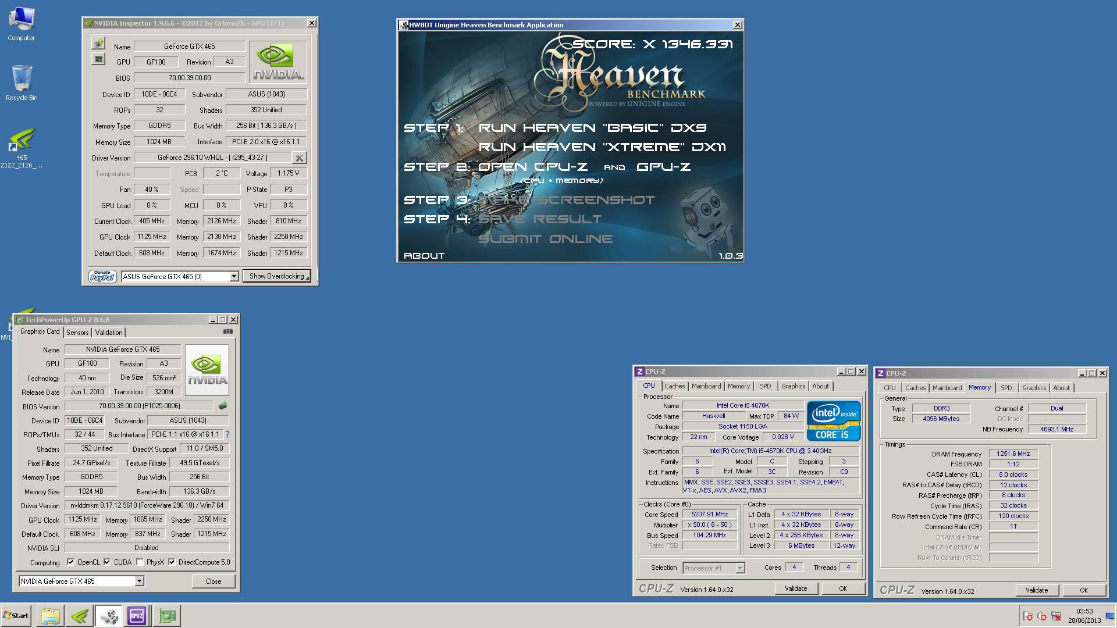The image size is (1117, 628).
Task: Switch to the Sensors tab in GPU-Z
Action: (77, 333)
